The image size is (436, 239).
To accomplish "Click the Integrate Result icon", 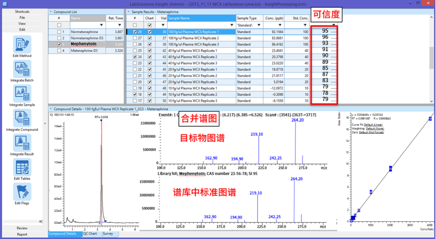I will point(22,142).
